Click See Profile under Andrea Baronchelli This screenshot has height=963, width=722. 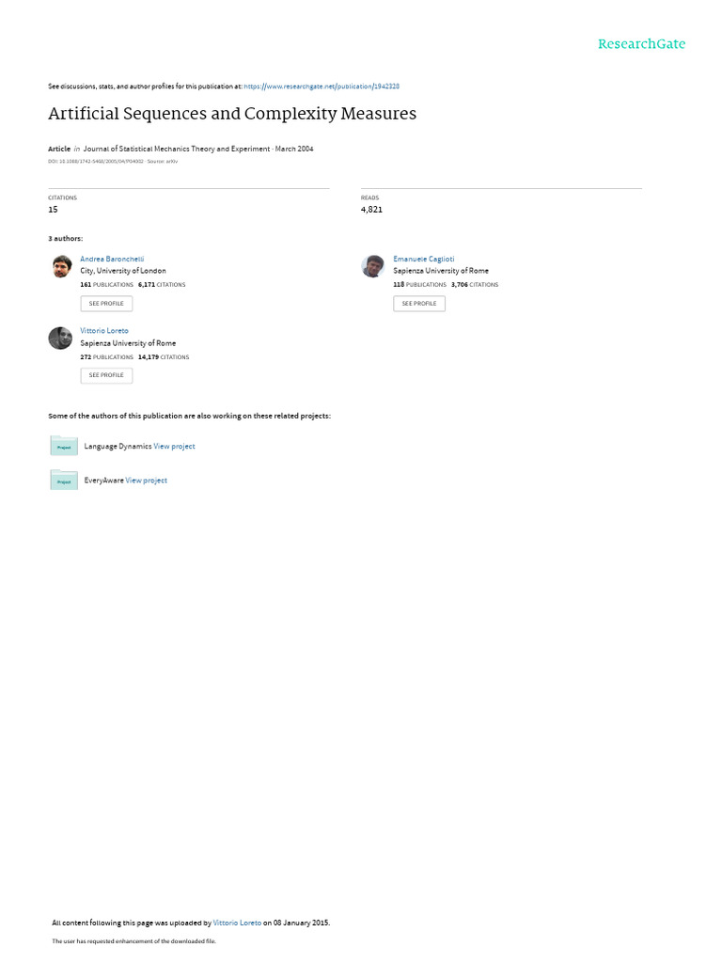(x=106, y=304)
